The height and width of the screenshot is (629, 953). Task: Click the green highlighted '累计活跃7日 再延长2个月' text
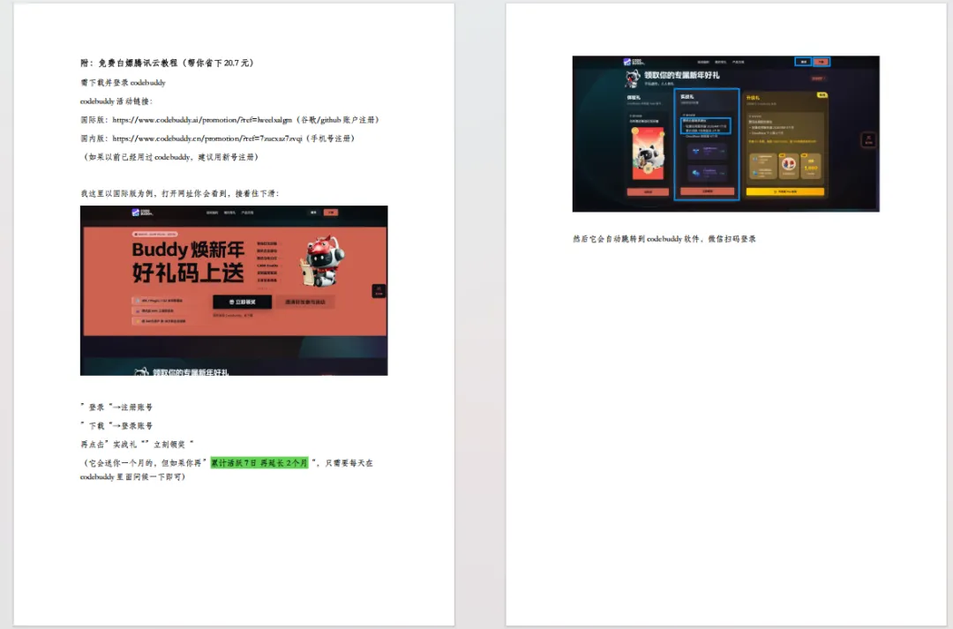pos(259,462)
